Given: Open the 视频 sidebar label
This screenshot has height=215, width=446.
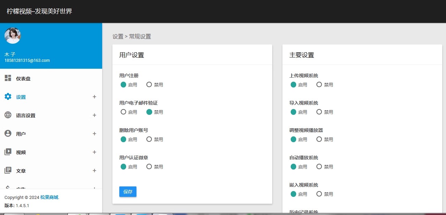Looking at the screenshot, I should pos(21,152).
